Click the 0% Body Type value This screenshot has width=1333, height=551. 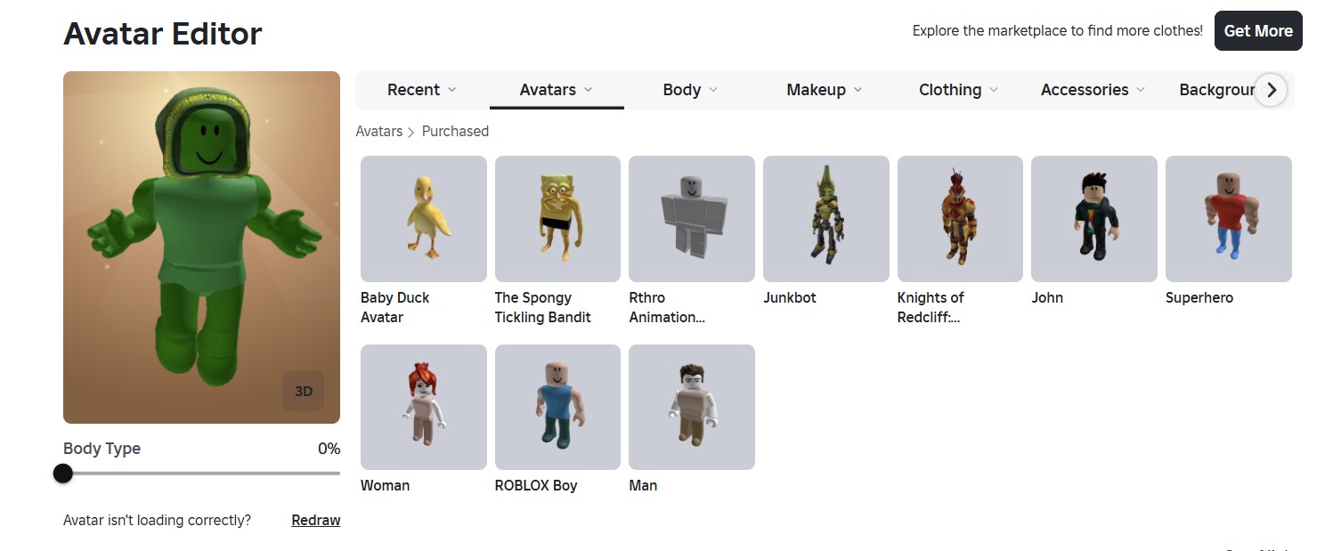(x=329, y=449)
